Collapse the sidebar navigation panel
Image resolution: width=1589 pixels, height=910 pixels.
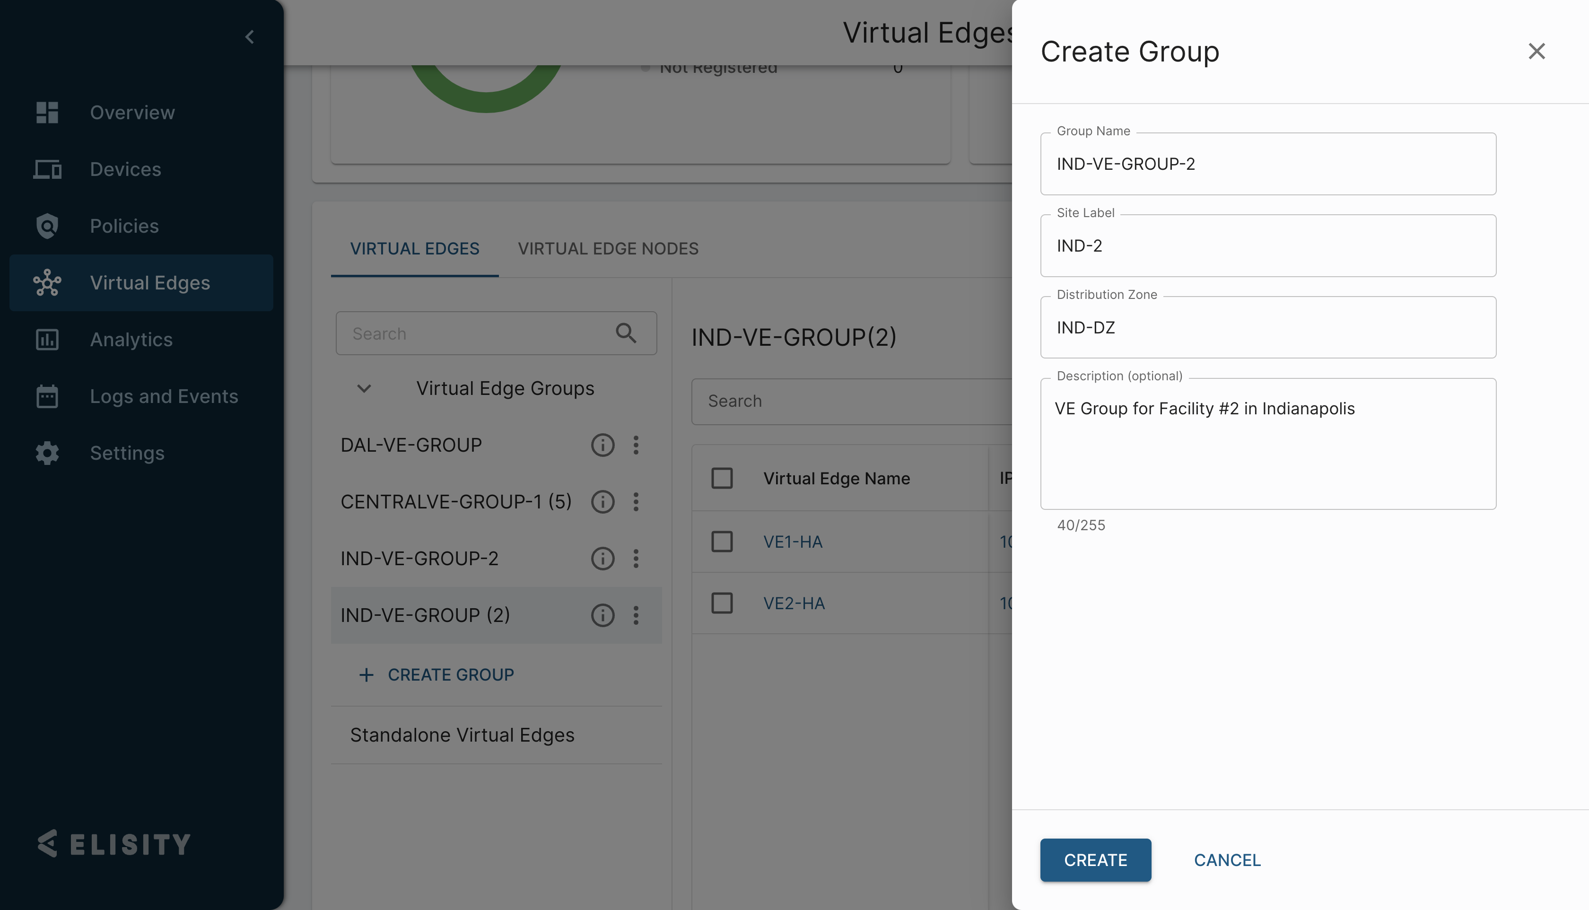[x=249, y=37]
